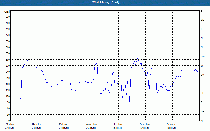Click the 'Sonntag' day label
The image size is (210, 131).
(x=172, y=124)
